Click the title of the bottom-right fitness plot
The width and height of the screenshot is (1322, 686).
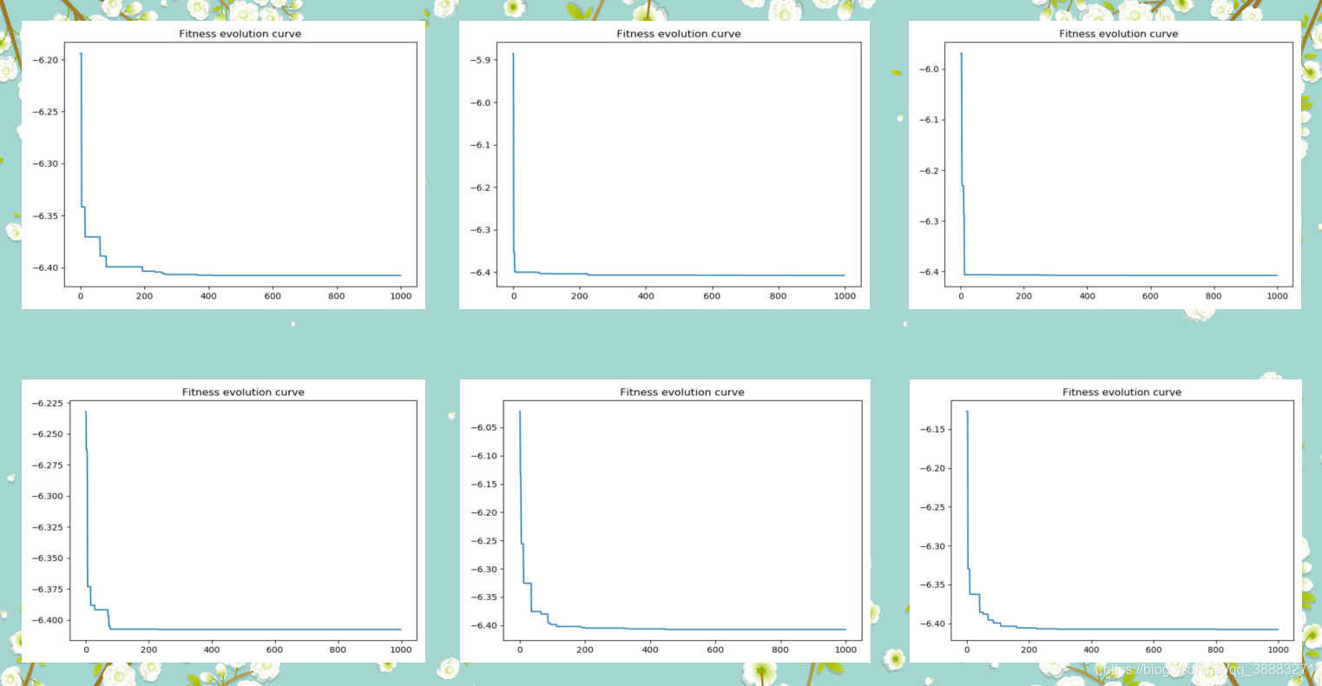click(1122, 392)
